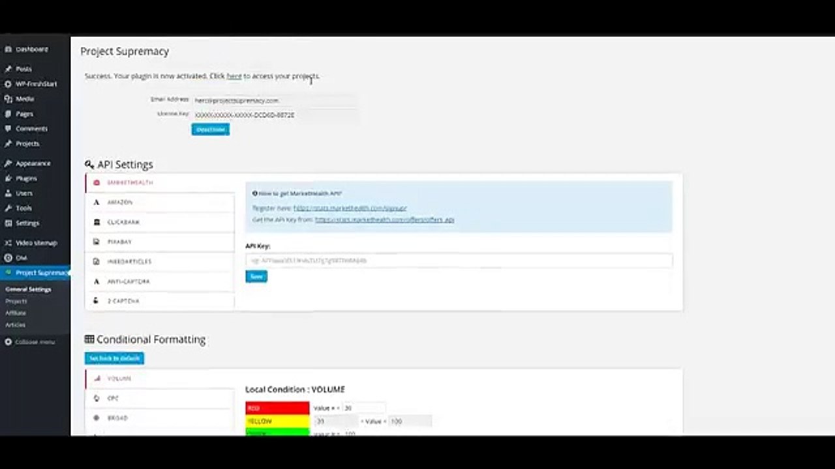Open the Affiliate submenu item
Screen dimensions: 835x469
point(16,313)
